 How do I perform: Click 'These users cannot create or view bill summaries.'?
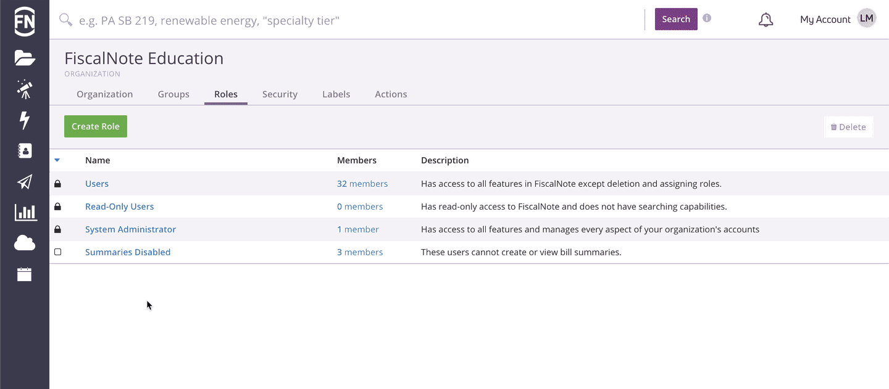click(x=521, y=252)
